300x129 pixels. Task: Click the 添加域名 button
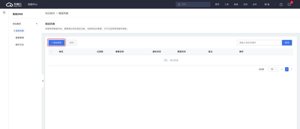pyautogui.click(x=57, y=43)
